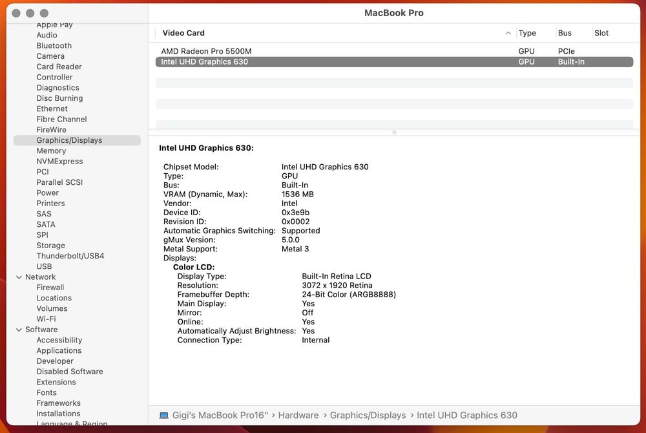646x433 pixels.
Task: Open Disc Burning in sidebar
Action: pyautogui.click(x=59, y=98)
